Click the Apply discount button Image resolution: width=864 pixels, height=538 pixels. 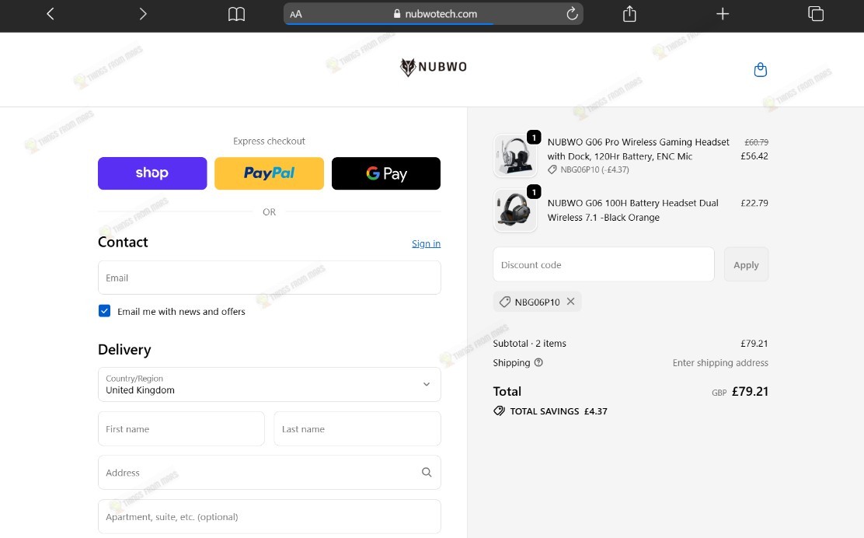click(746, 264)
